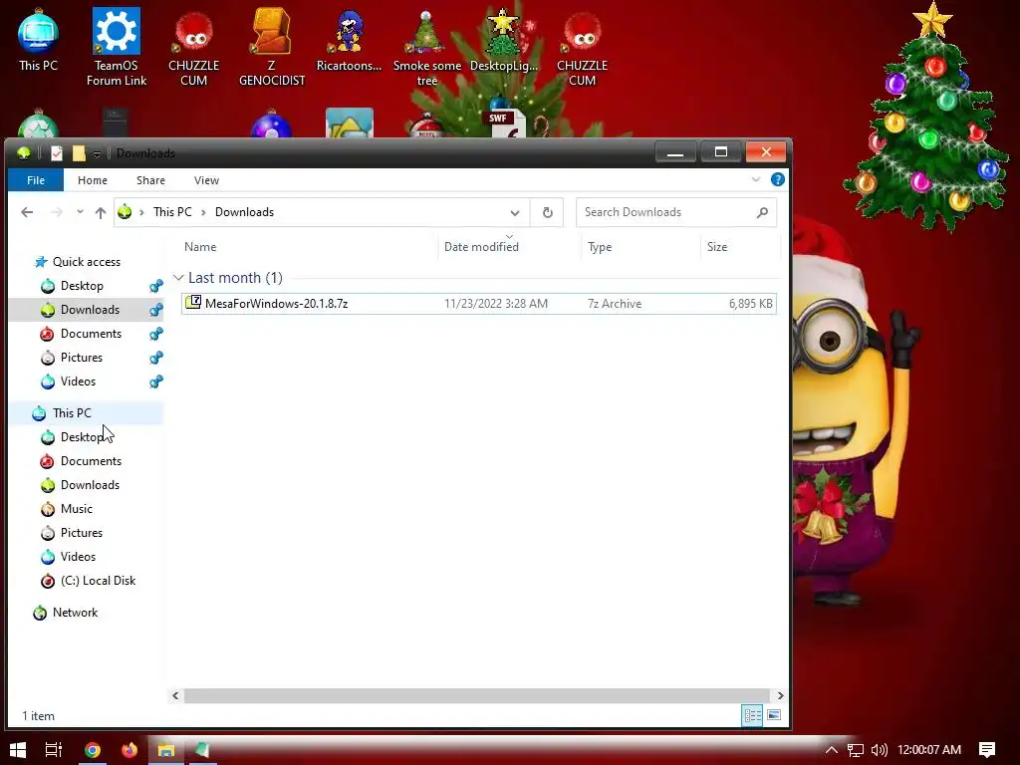Screen dimensions: 1020x765
Task: Open Documents under Quick access
Action: 91,333
